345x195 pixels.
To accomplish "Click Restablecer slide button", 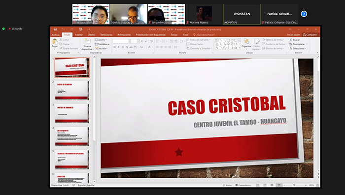I will [x=102, y=44].
